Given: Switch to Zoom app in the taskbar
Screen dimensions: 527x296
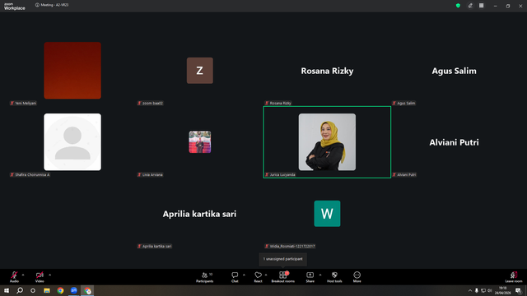Looking at the screenshot, I should pos(74,290).
